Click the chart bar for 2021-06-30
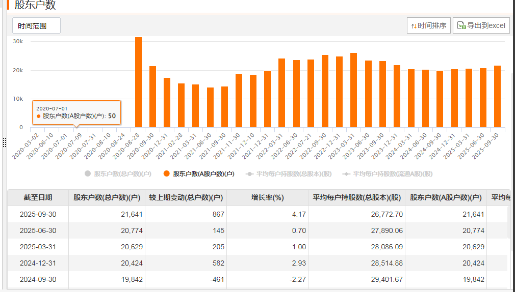515x292 pixels. point(210,107)
